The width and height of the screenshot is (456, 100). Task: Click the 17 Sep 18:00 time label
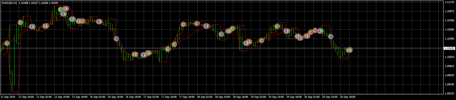click(x=187, y=97)
